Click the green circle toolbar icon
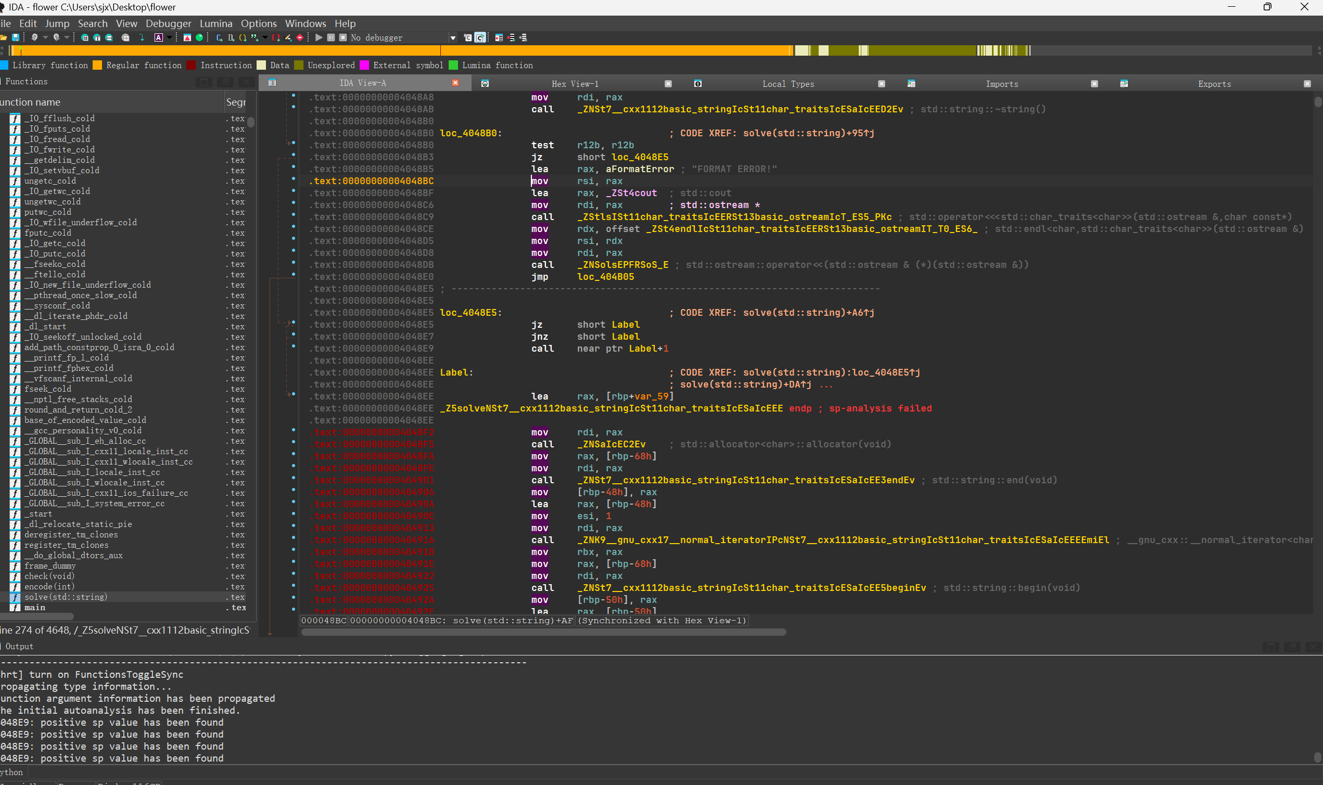The image size is (1323, 785). [199, 37]
